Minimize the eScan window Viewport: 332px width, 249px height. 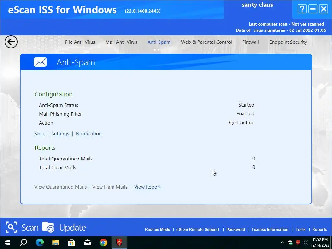pos(313,9)
